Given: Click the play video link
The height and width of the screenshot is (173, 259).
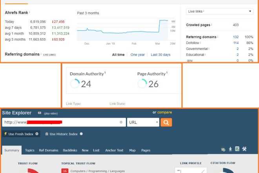Looking at the screenshot, I should (x=51, y=113).
